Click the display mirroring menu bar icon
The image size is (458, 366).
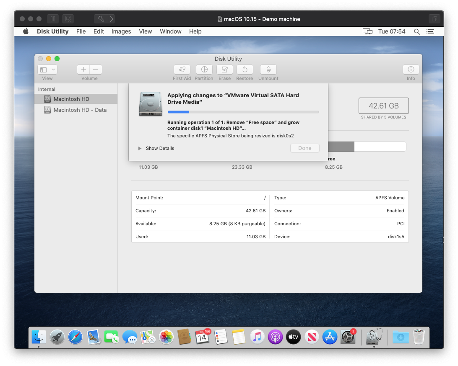pos(367,31)
